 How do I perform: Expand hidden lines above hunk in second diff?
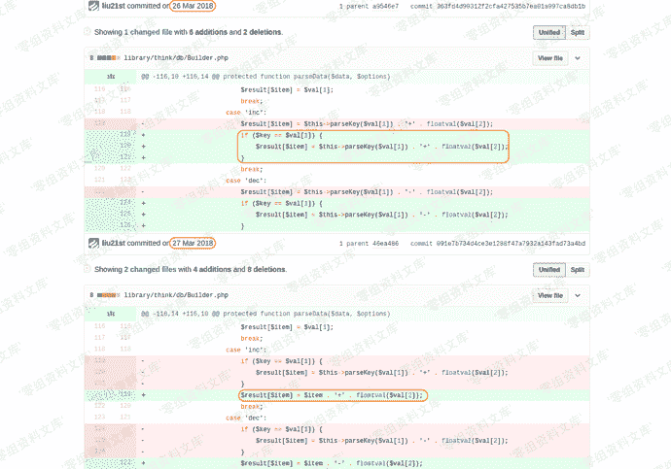point(111,314)
